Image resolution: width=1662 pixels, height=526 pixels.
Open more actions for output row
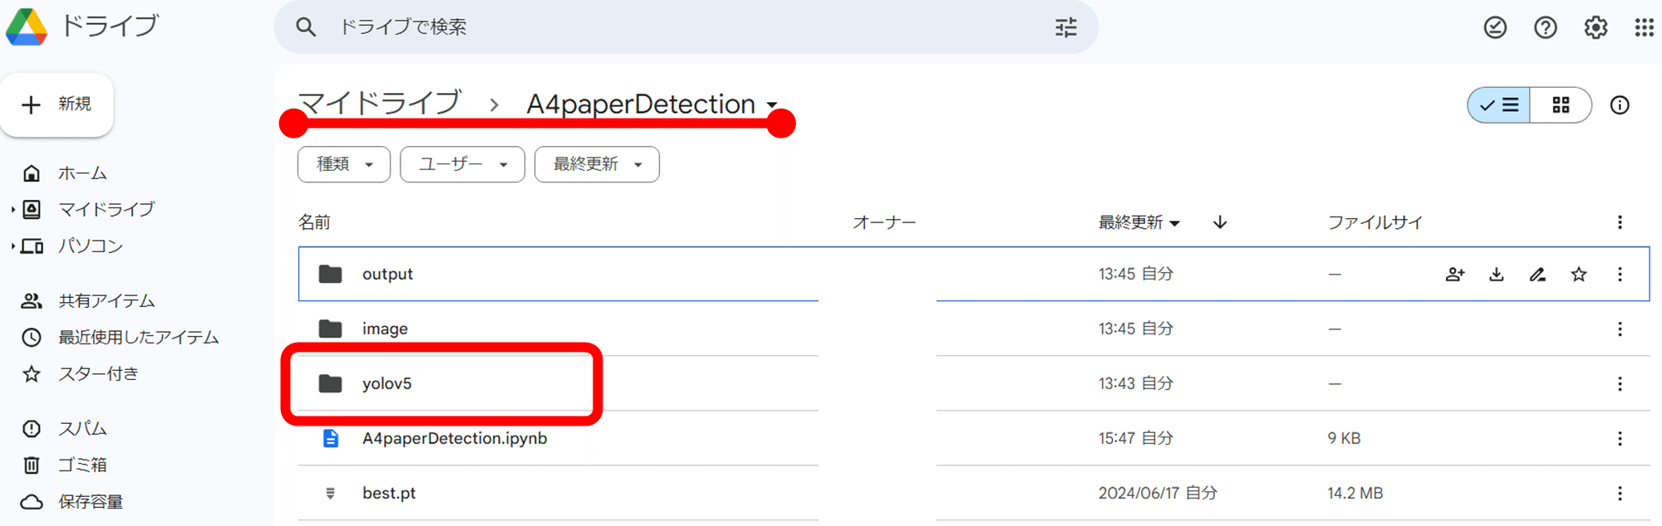pos(1620,274)
